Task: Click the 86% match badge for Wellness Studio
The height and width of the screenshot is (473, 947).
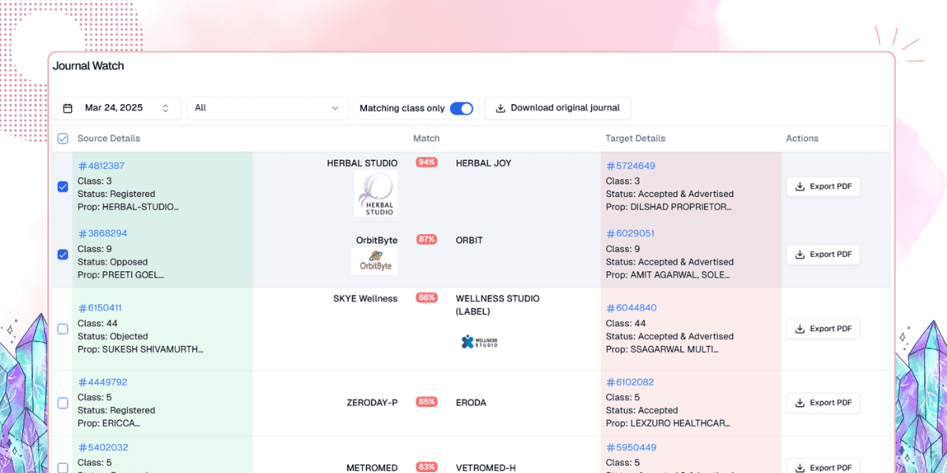Action: point(427,298)
